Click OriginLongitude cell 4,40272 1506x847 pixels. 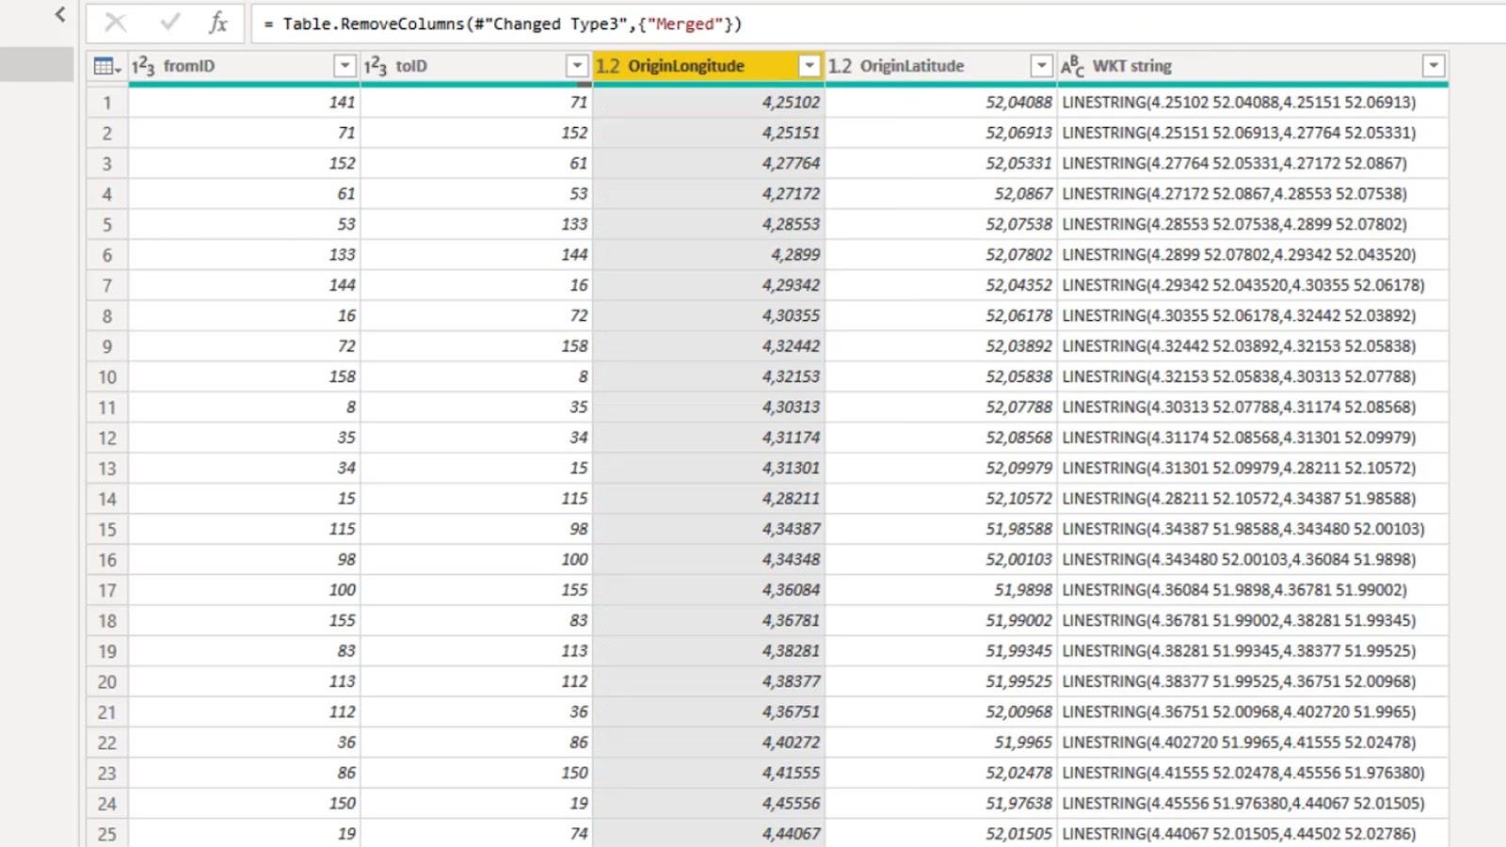coord(709,743)
